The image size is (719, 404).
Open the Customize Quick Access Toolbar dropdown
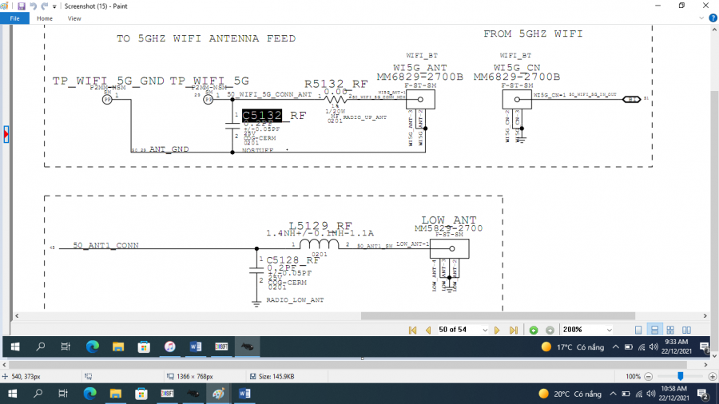coord(54,6)
